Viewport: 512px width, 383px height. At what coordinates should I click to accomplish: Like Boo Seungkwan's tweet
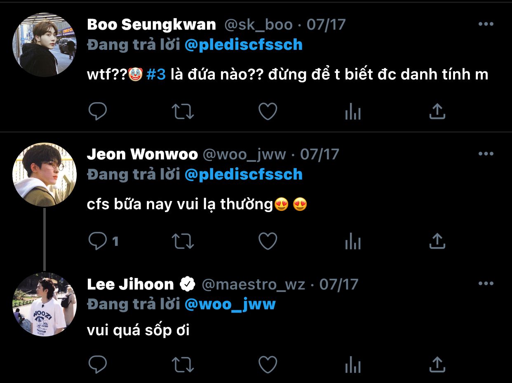click(x=268, y=111)
